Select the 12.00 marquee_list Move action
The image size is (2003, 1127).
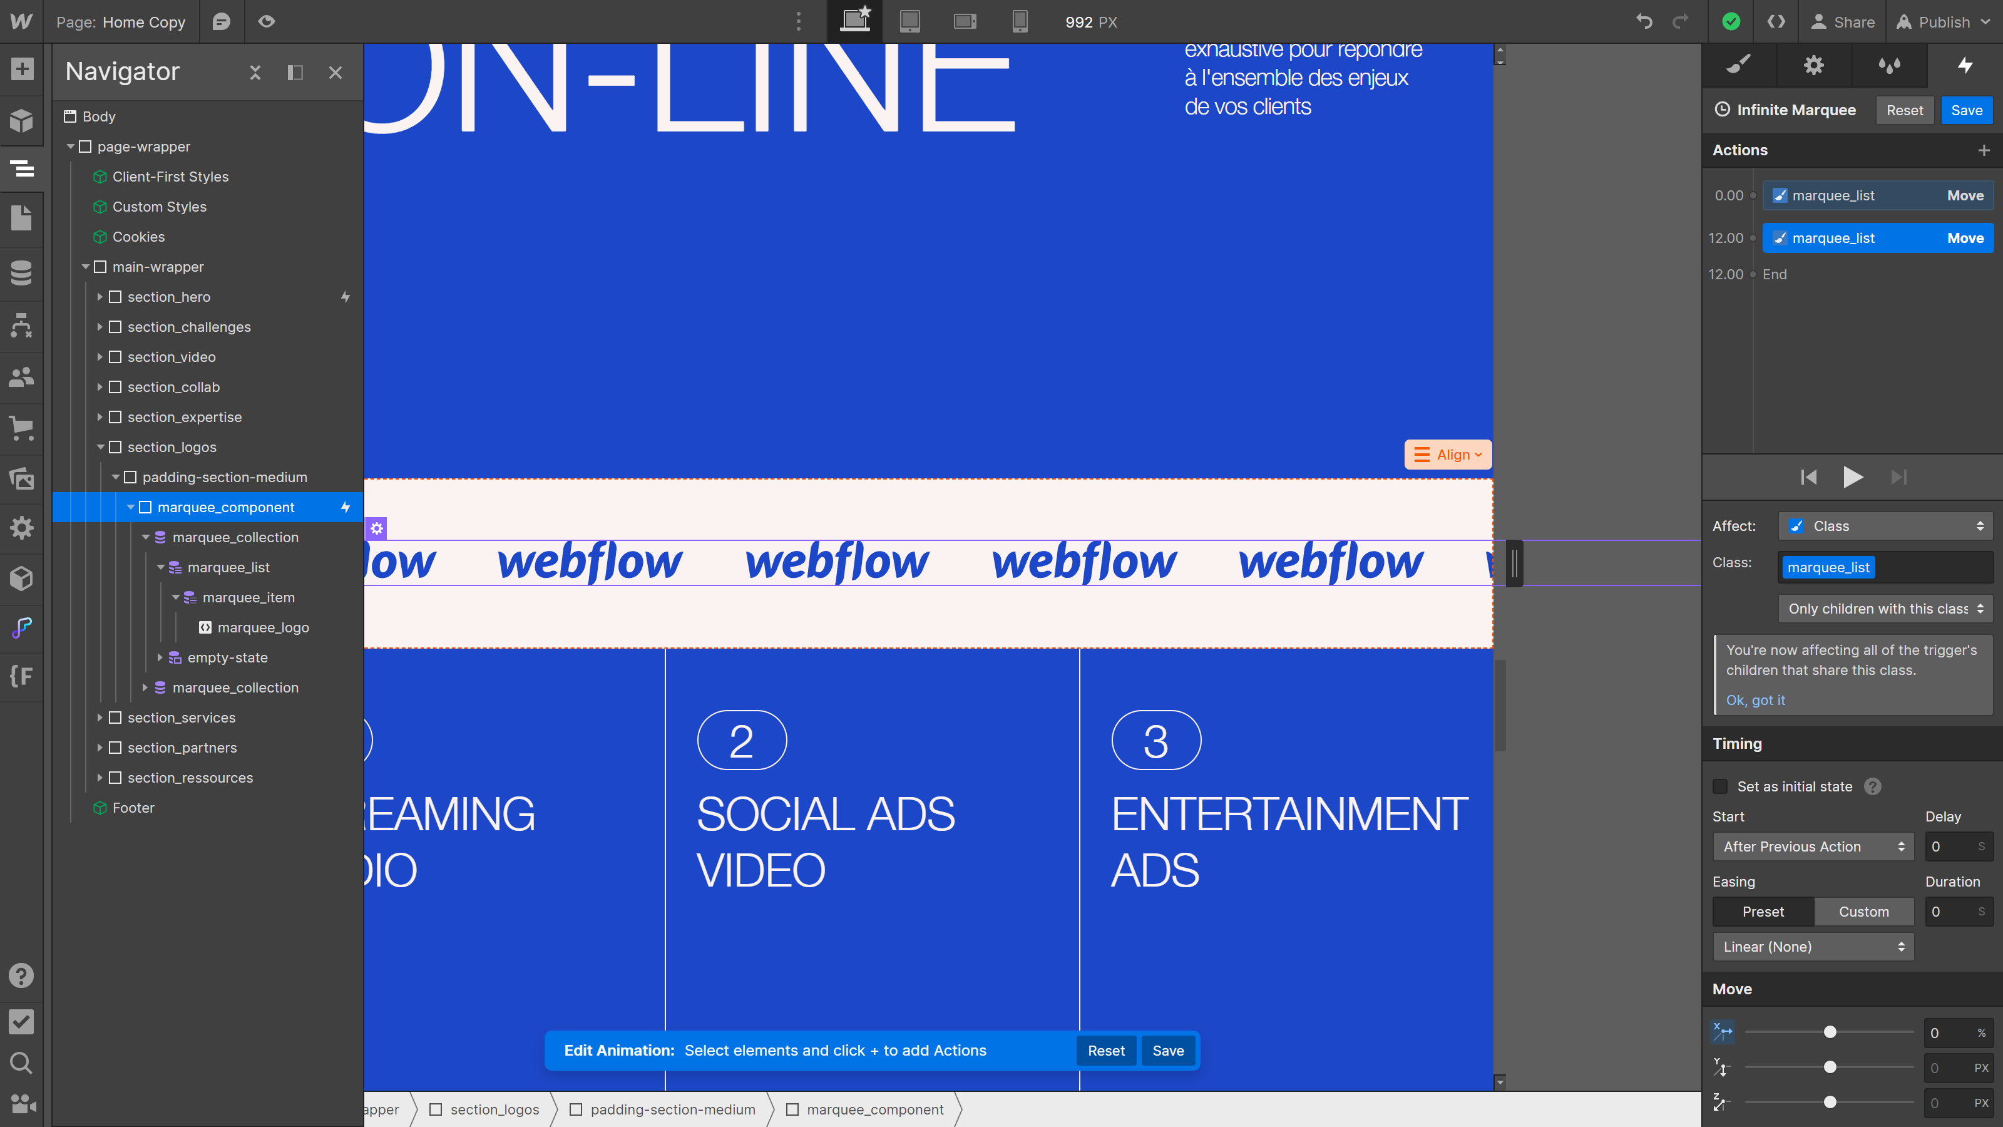point(1878,238)
